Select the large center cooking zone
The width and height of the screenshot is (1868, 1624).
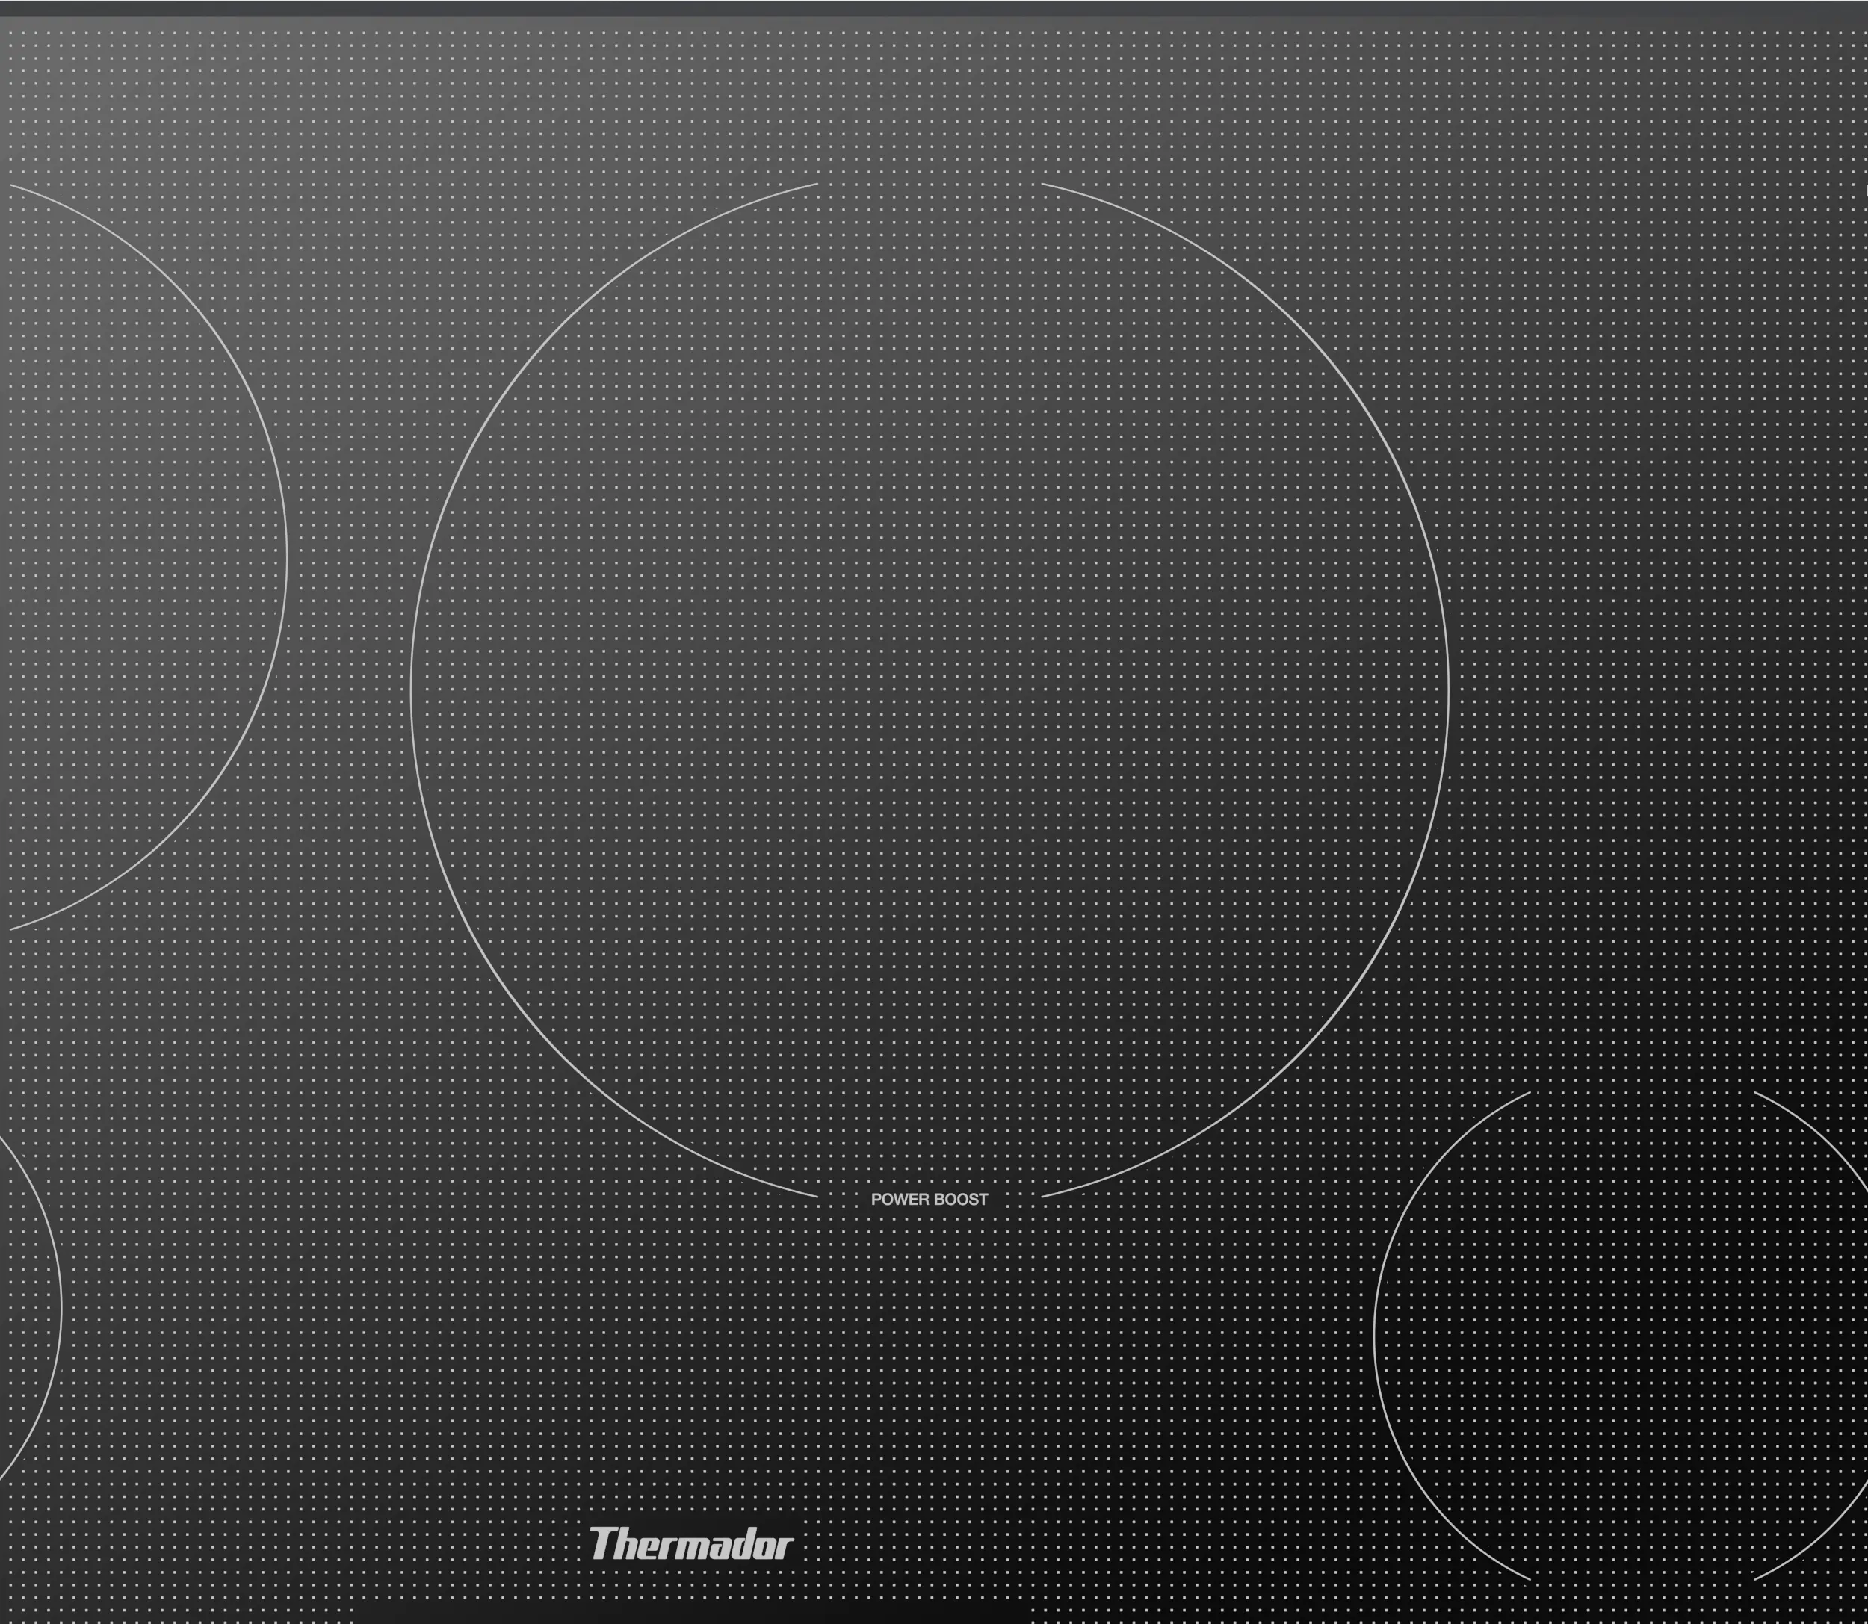[x=929, y=689]
